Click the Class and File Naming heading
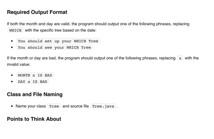214x139 pixels. [35, 94]
